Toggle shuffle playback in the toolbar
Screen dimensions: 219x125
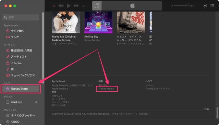[53, 6]
